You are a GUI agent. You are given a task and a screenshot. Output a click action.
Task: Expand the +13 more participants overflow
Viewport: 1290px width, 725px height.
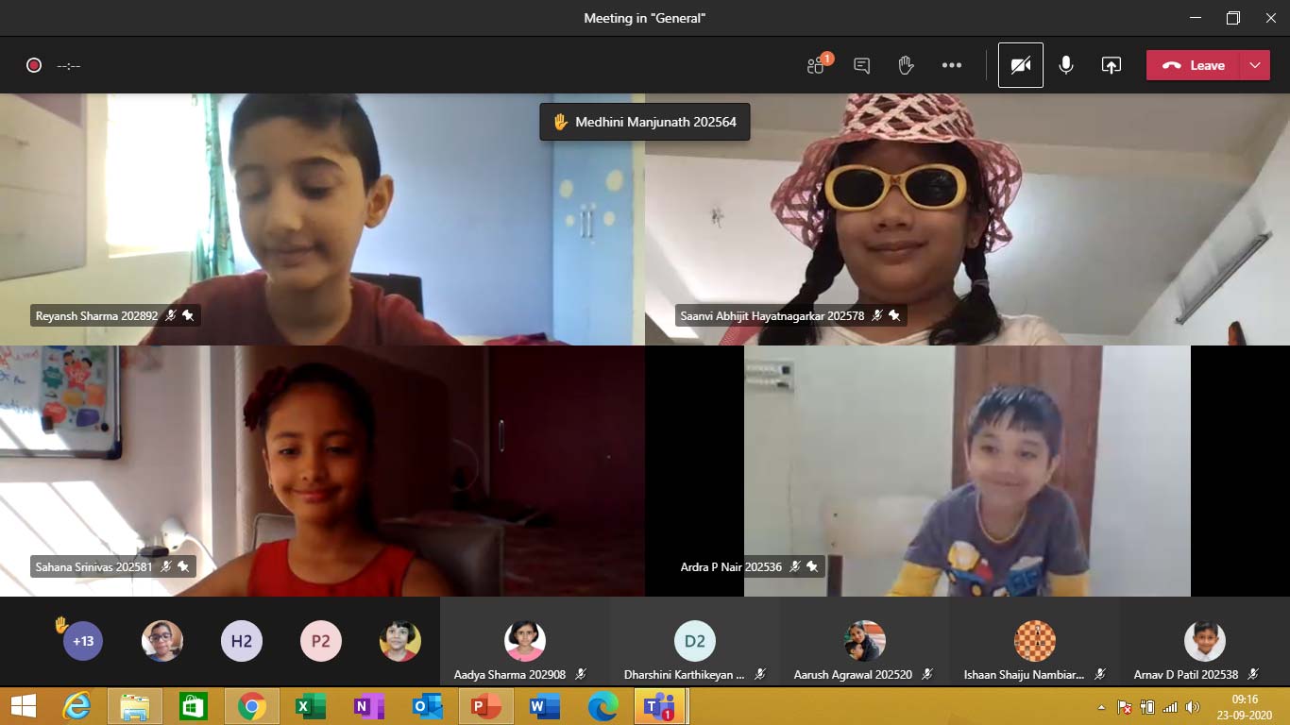pos(83,642)
